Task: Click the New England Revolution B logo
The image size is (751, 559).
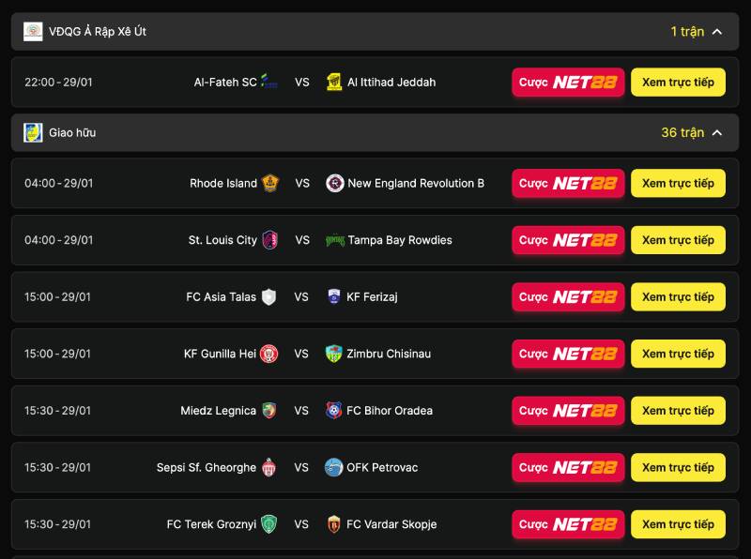Action: pyautogui.click(x=335, y=183)
